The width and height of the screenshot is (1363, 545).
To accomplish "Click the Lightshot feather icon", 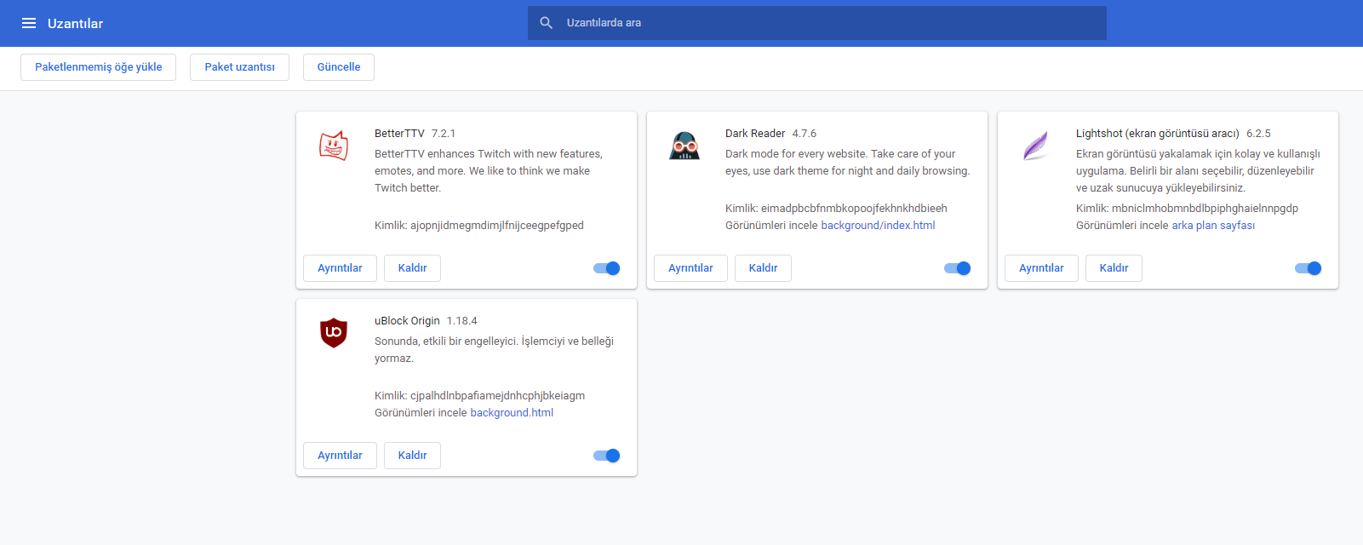I will point(1035,146).
